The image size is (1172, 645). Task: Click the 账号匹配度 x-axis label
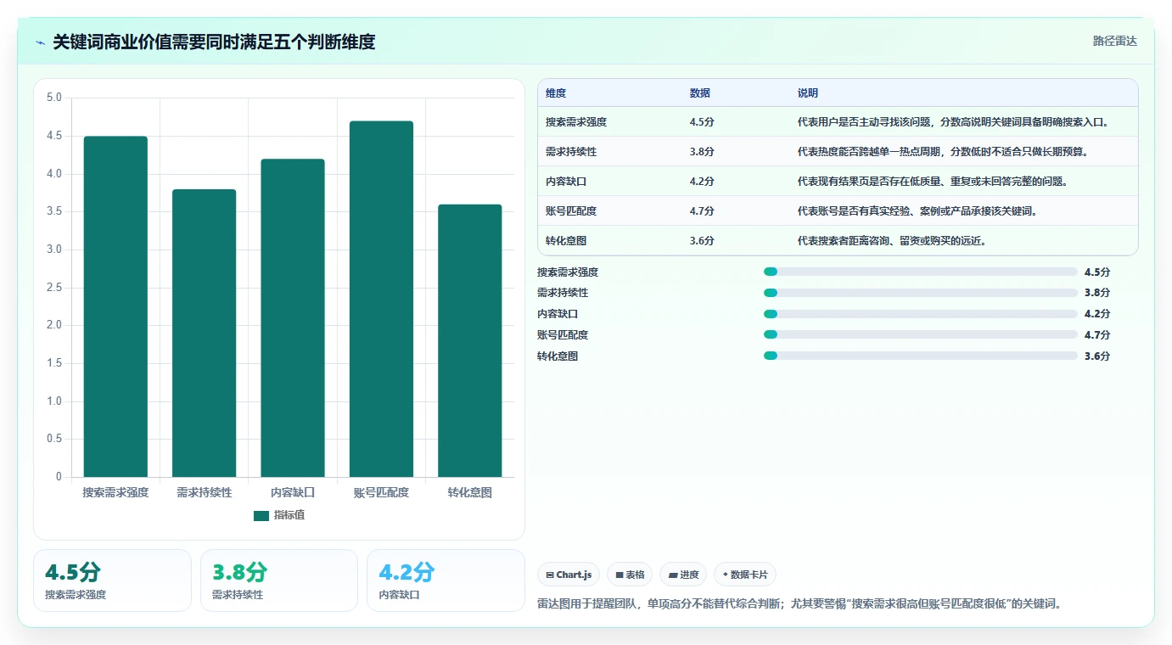381,492
